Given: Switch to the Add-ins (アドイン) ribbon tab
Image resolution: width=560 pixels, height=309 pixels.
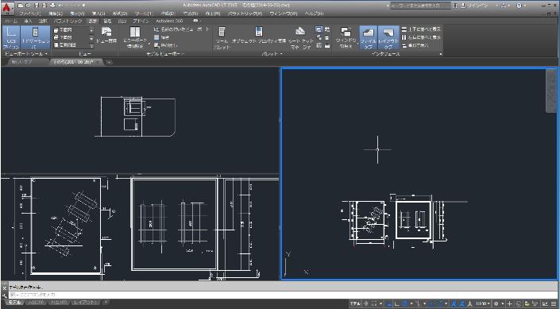Looking at the screenshot, I should [x=141, y=21].
